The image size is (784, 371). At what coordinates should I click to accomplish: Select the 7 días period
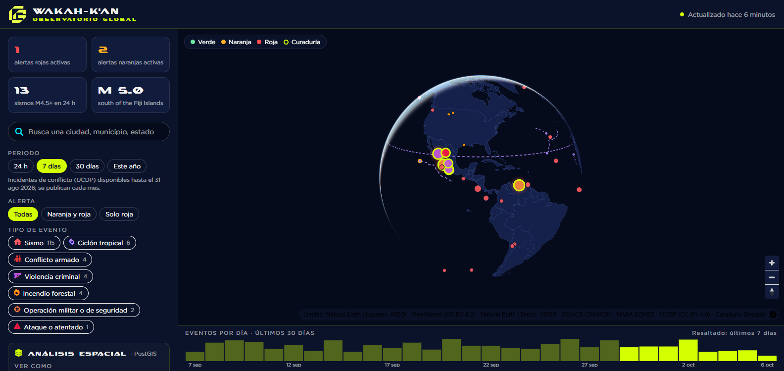pyautogui.click(x=51, y=166)
